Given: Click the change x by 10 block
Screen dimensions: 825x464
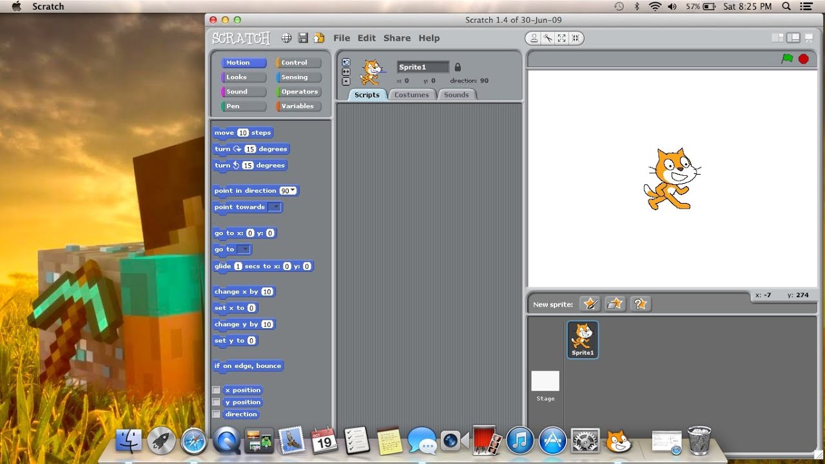Looking at the screenshot, I should point(244,292).
